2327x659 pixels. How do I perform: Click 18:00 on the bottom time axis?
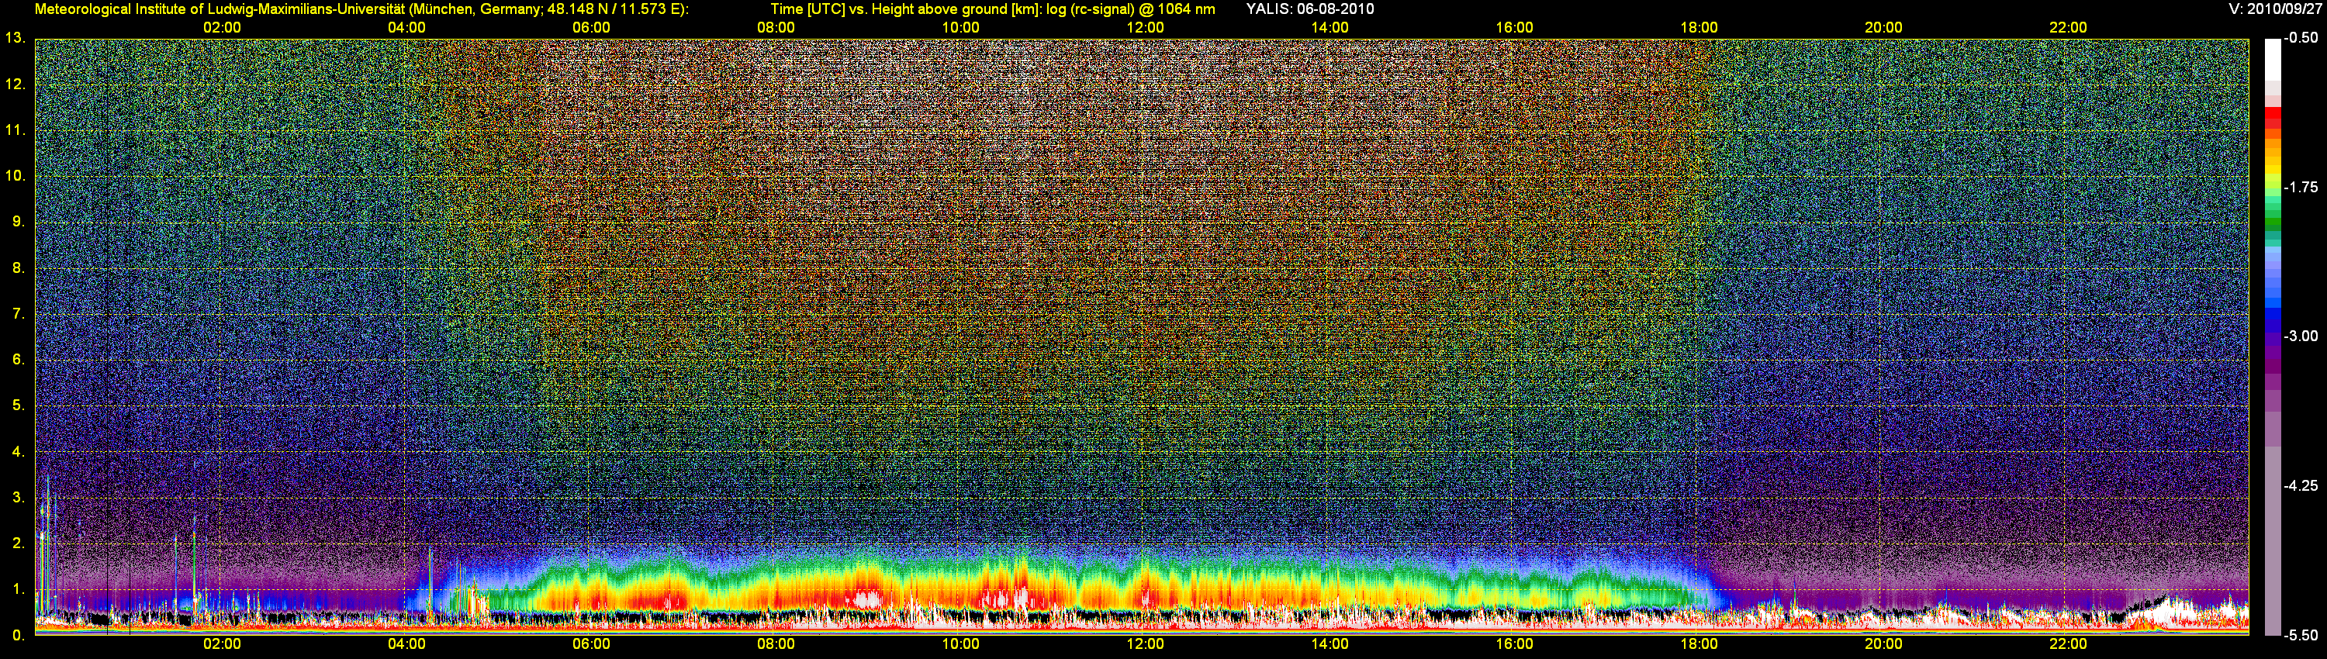[1699, 643]
